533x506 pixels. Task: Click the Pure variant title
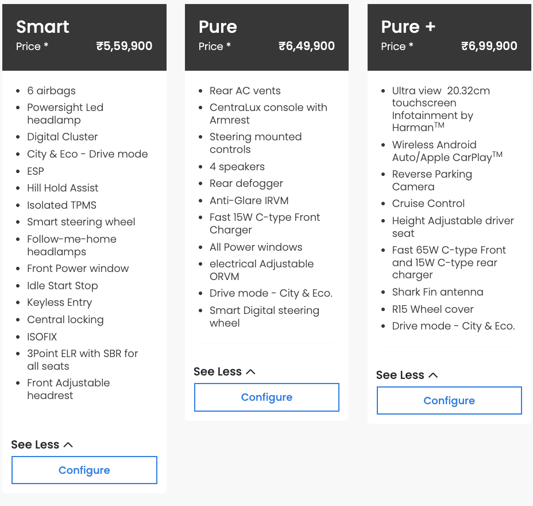tap(218, 26)
